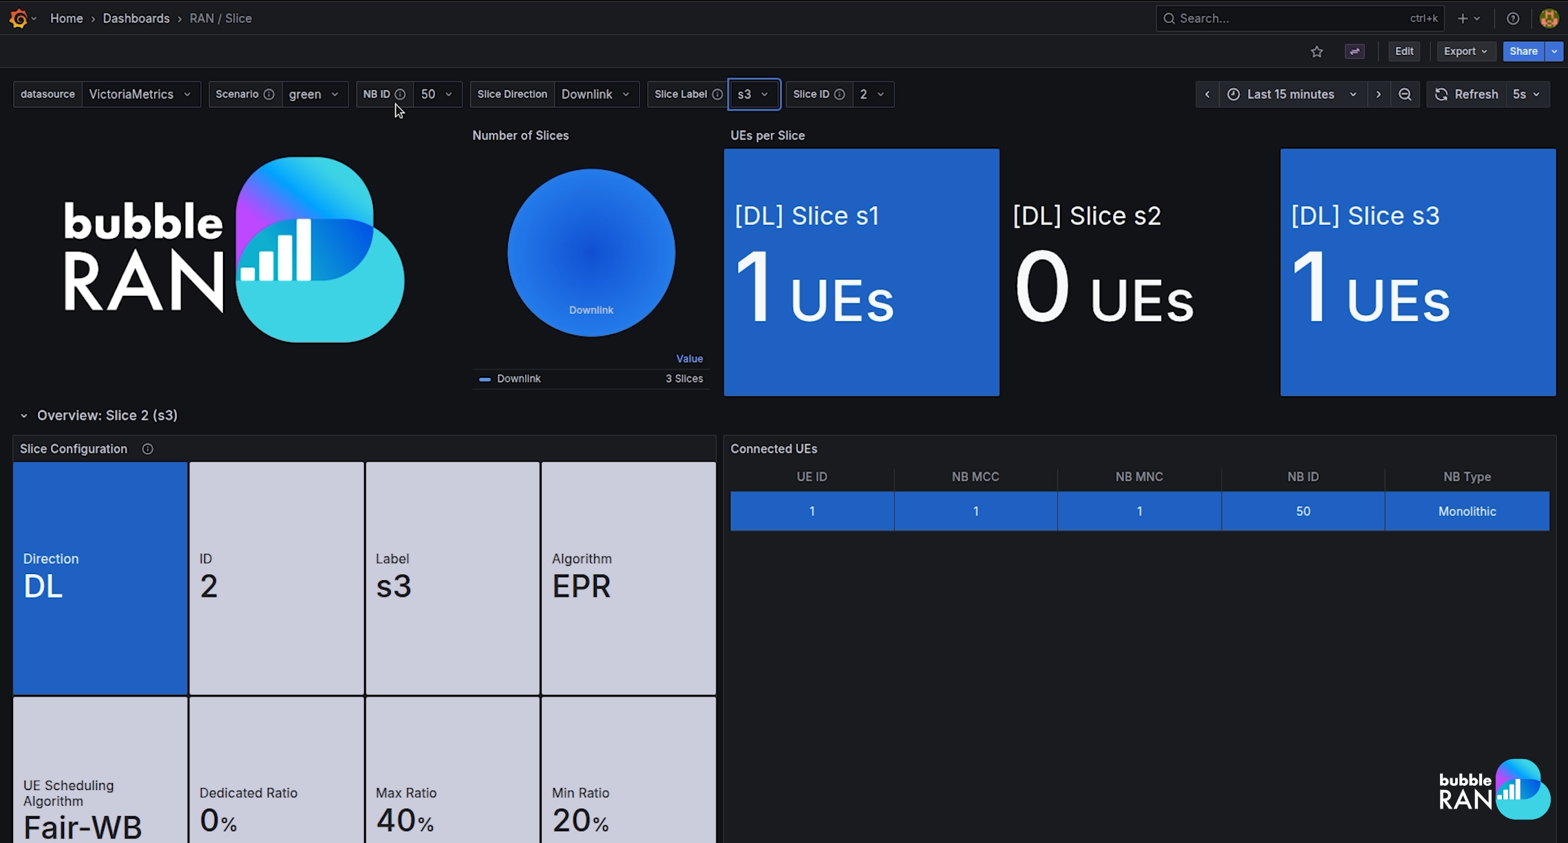Toggle Downlink series in pie legend
The height and width of the screenshot is (843, 1568).
point(518,378)
